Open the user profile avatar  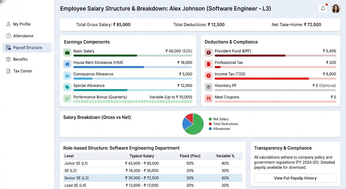click(x=336, y=8)
